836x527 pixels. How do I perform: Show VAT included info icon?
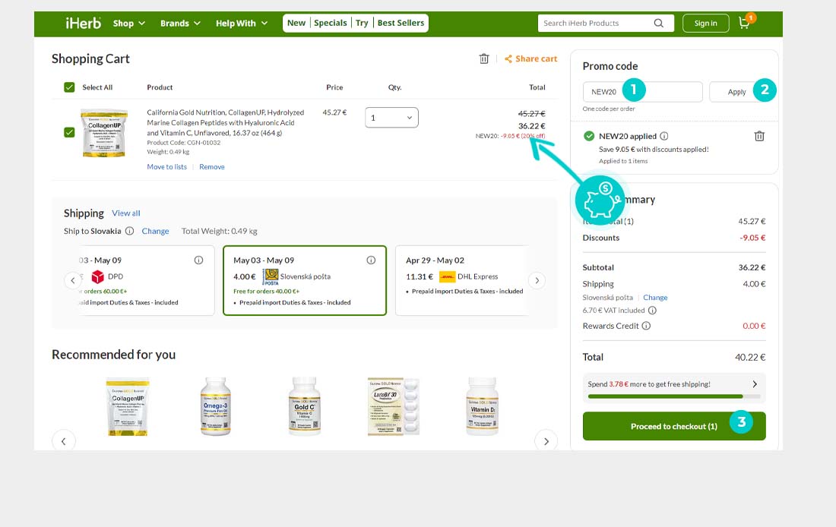(x=652, y=310)
